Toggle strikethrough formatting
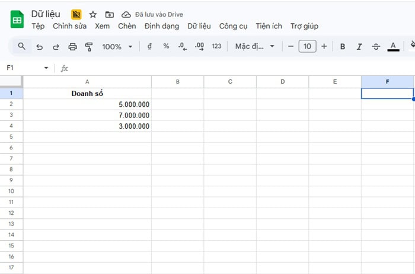Screen dimensions: 415x274 tap(376, 46)
